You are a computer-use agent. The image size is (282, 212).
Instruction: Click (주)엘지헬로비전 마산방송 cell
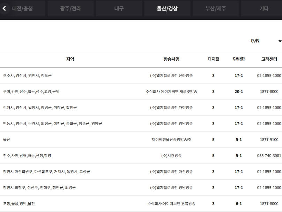(x=171, y=172)
